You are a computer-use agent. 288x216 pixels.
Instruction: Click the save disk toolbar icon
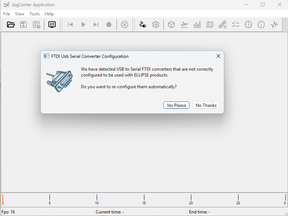[23, 25]
